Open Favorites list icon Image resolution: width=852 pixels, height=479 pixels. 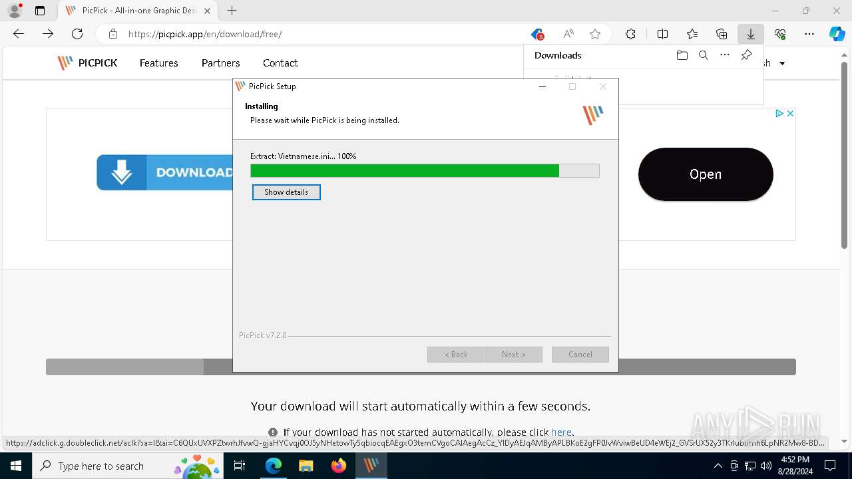tap(692, 34)
